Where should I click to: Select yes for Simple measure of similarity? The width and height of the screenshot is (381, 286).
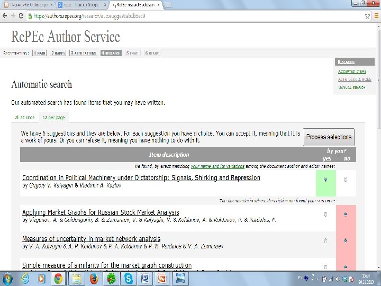click(x=325, y=267)
